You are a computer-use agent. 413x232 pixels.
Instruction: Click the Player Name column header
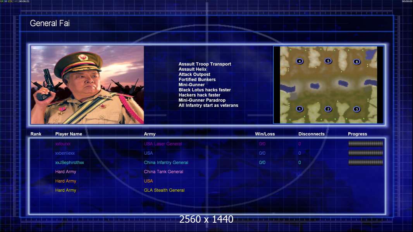[x=69, y=134]
